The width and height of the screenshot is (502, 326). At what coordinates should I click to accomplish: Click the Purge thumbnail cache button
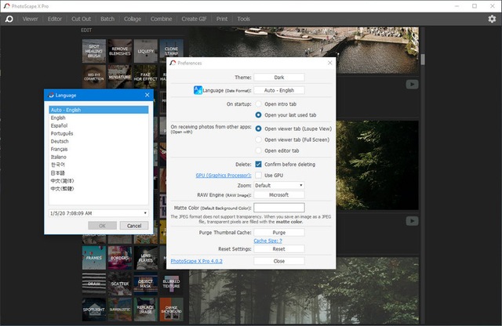click(x=278, y=233)
